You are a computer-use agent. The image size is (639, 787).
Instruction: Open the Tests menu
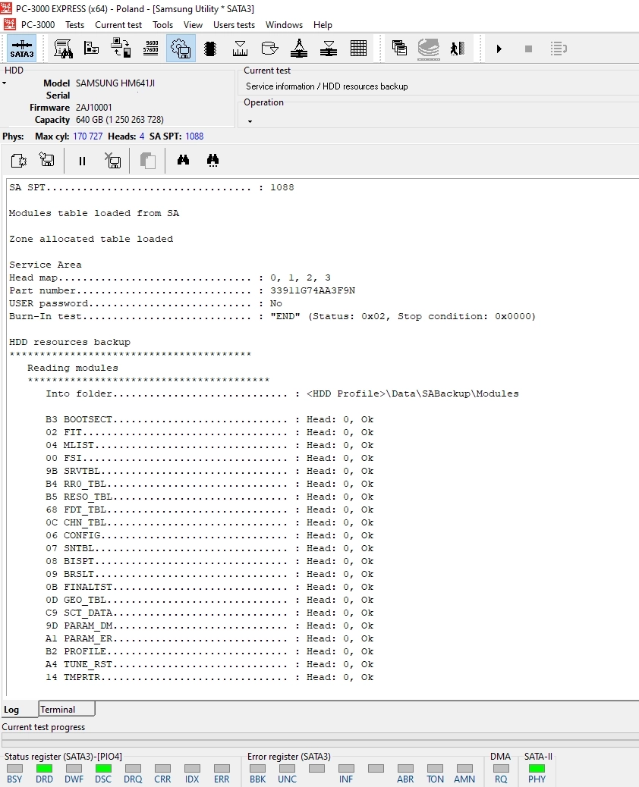(74, 24)
